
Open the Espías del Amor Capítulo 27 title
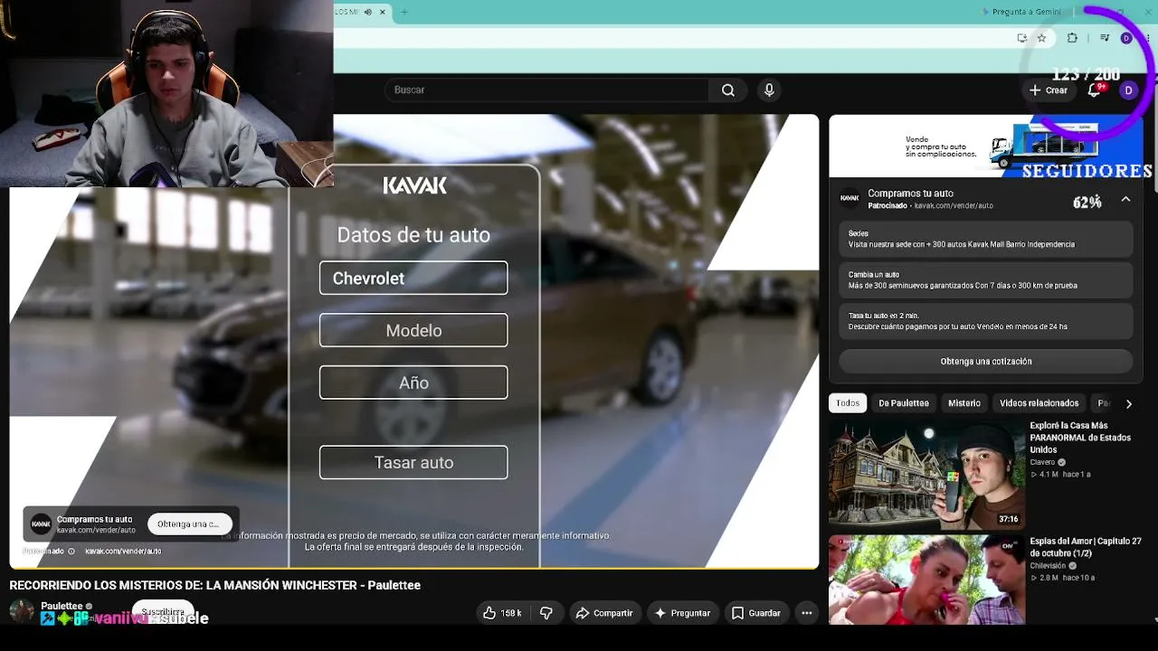tap(1086, 547)
